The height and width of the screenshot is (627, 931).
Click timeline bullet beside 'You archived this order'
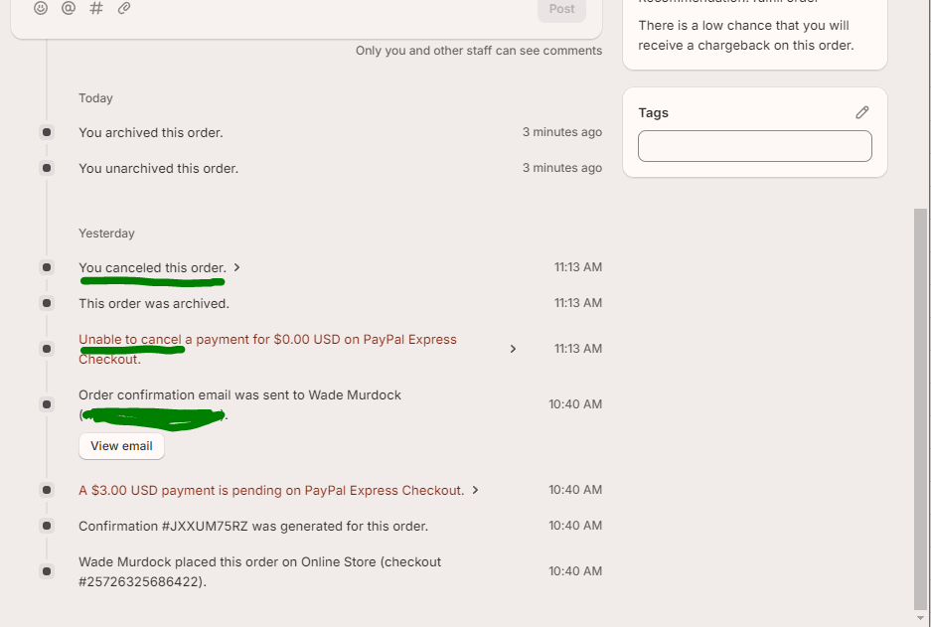tap(47, 132)
